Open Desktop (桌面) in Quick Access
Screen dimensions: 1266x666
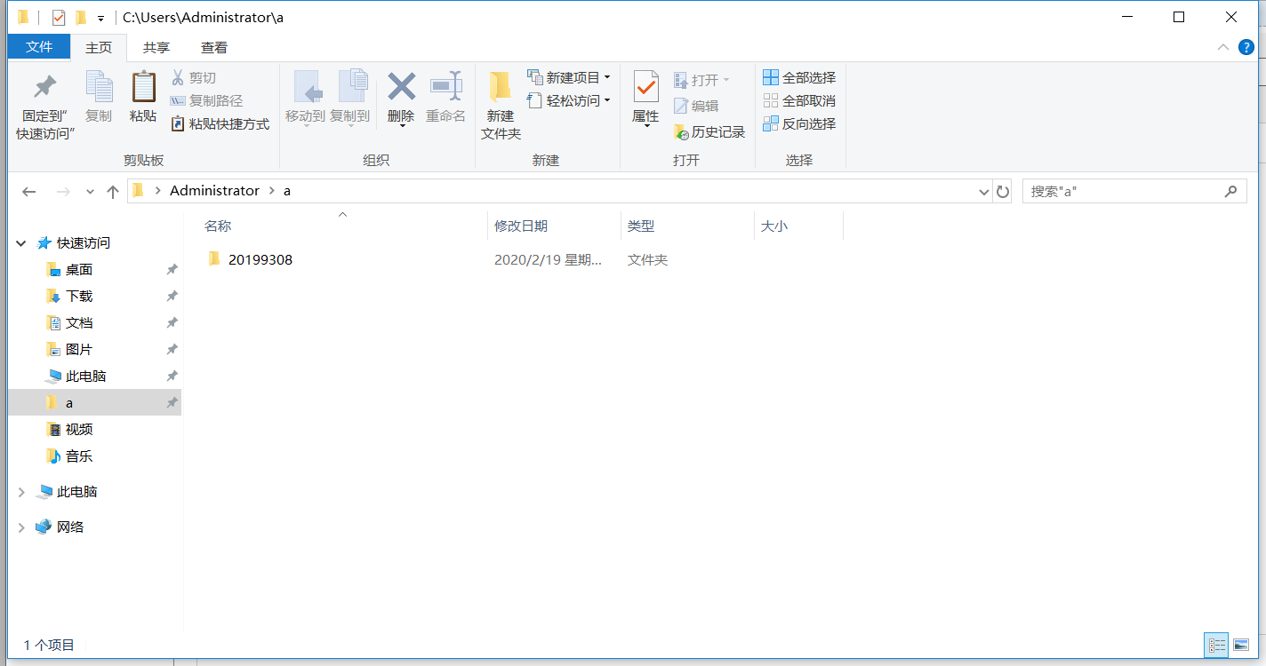pyautogui.click(x=79, y=270)
